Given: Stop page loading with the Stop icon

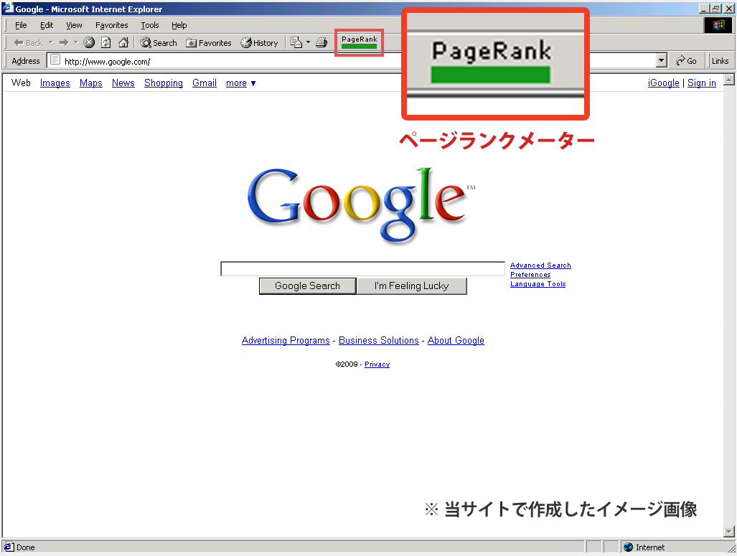Looking at the screenshot, I should [x=89, y=43].
